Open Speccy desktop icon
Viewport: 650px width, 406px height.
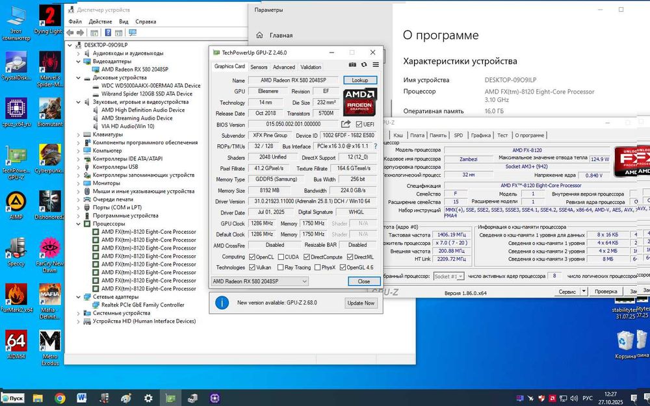tap(16, 252)
